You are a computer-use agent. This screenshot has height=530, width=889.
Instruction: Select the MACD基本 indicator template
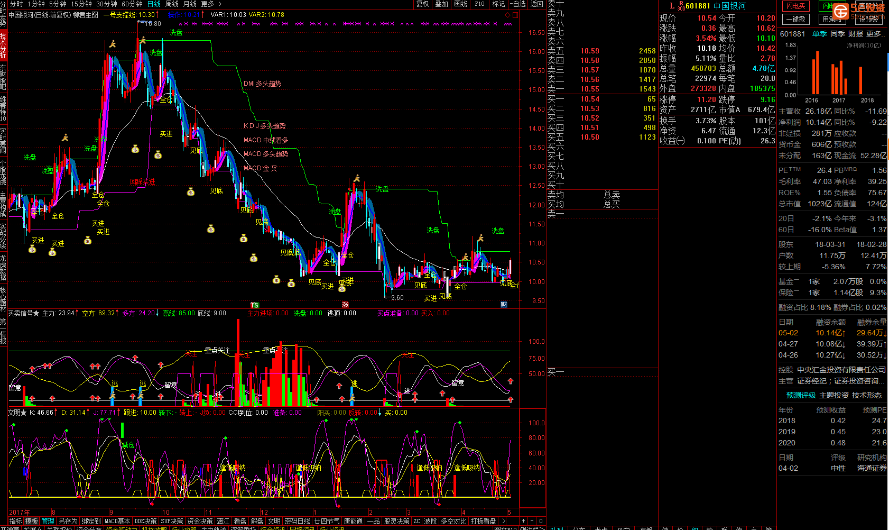click(x=117, y=521)
